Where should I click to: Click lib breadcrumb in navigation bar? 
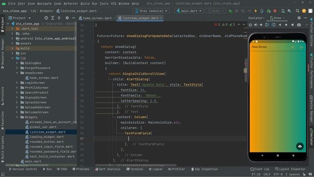(x=33, y=11)
